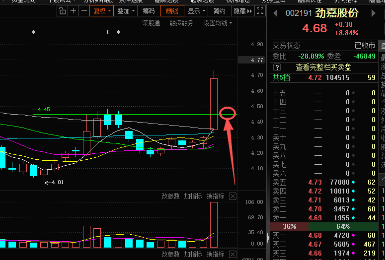Click the asterisk marker beside the up-down arrow

tap(118, 32)
